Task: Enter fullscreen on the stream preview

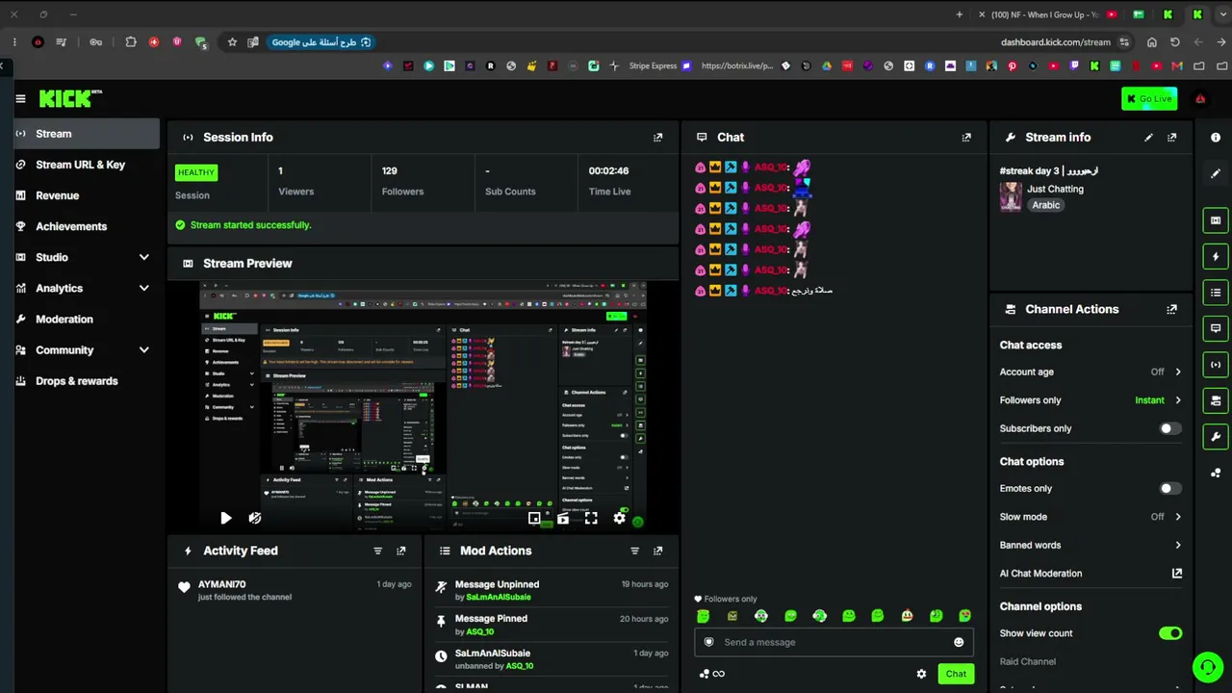Action: coord(591,518)
